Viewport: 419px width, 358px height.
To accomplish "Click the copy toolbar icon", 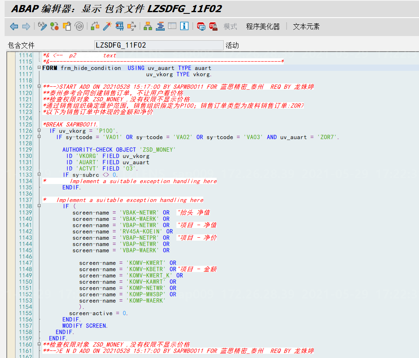I will [x=67, y=26].
